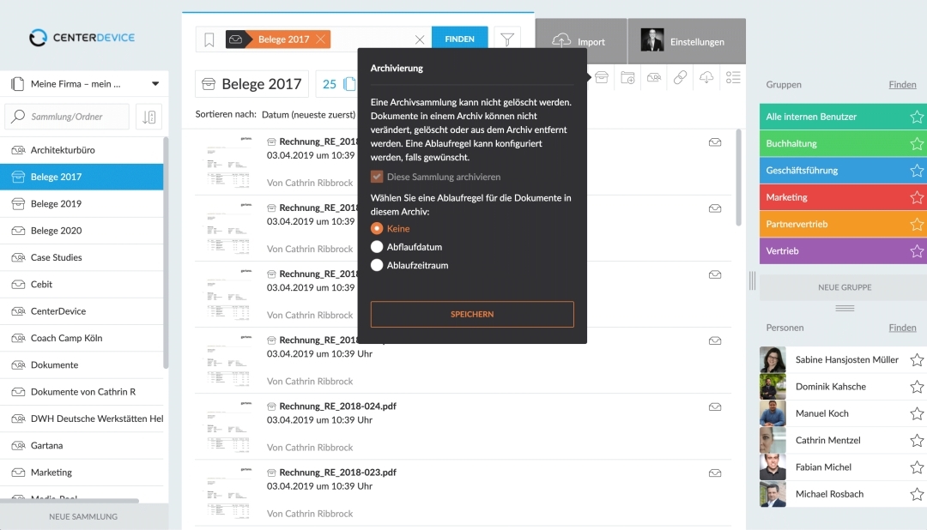Select the Abflaufdatum radio button
This screenshot has height=530, width=927.
pos(377,247)
